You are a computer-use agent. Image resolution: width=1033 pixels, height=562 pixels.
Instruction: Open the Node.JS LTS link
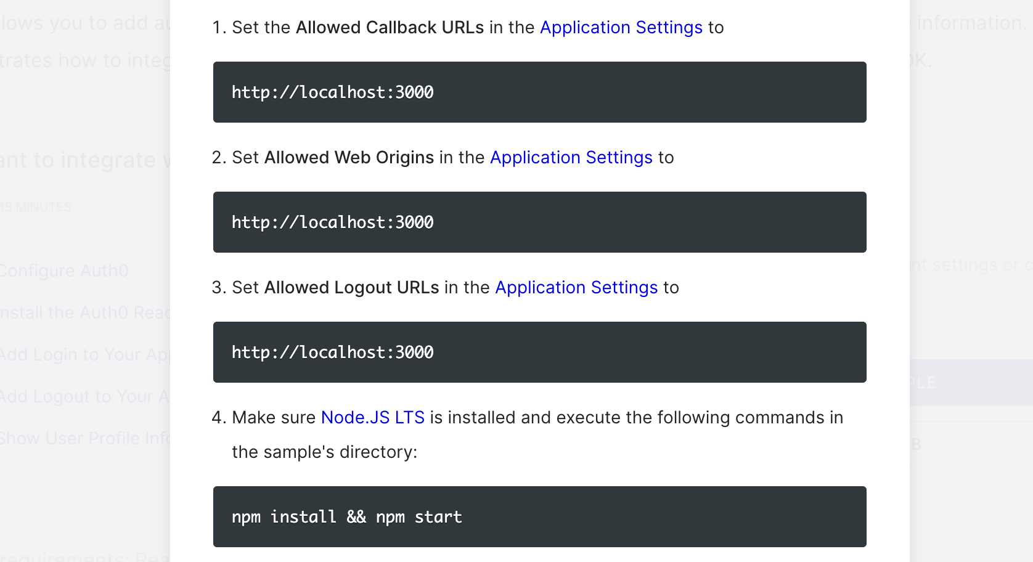(372, 417)
